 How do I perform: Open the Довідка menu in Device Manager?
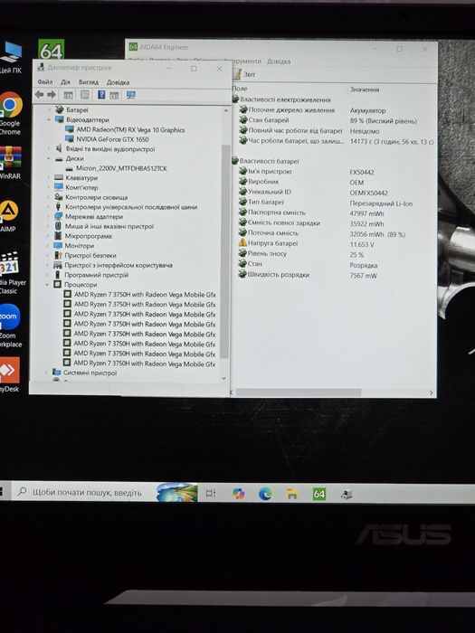coord(118,82)
